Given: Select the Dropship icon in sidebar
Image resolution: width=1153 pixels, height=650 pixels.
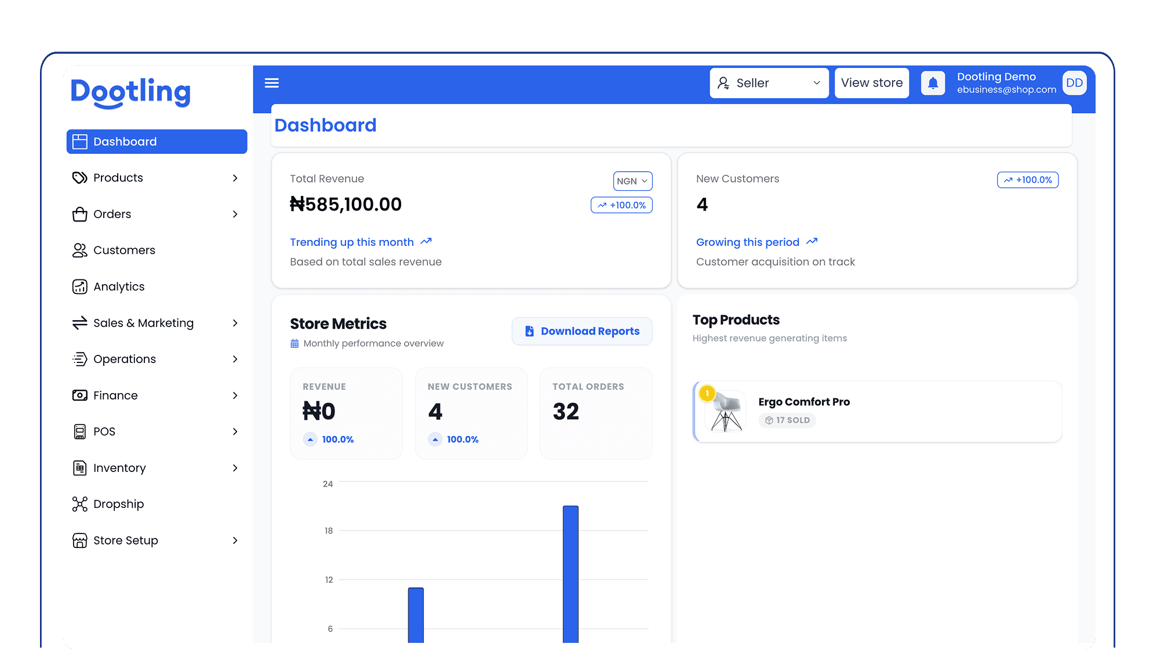Looking at the screenshot, I should click(81, 504).
